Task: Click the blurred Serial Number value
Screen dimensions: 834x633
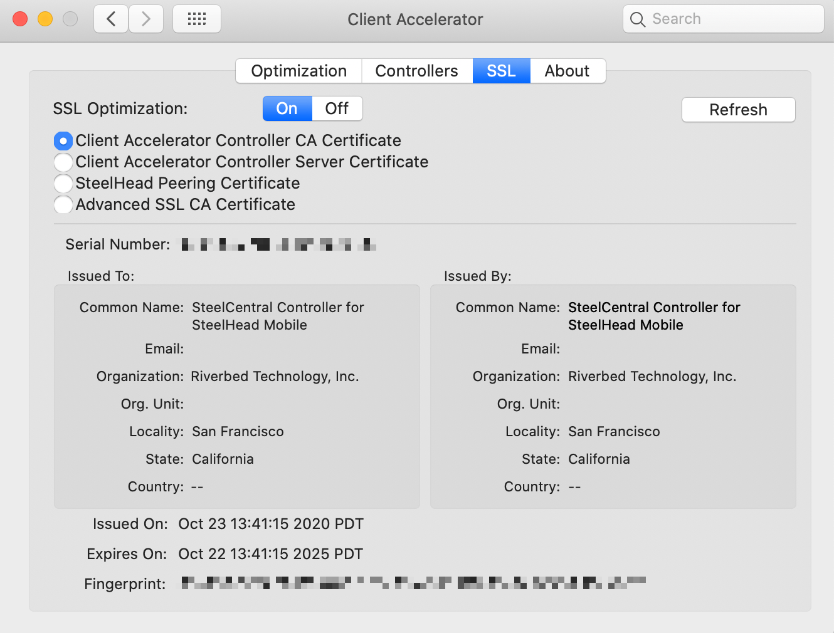Action: [279, 244]
